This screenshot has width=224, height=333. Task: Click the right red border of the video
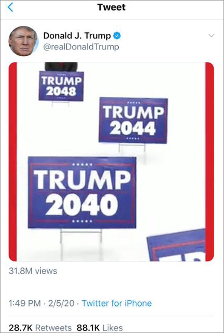click(209, 162)
